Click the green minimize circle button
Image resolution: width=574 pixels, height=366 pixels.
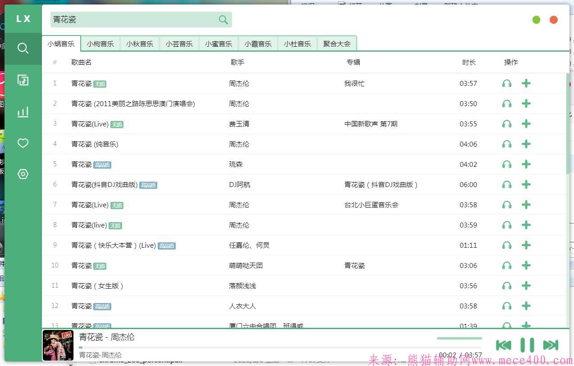(536, 20)
